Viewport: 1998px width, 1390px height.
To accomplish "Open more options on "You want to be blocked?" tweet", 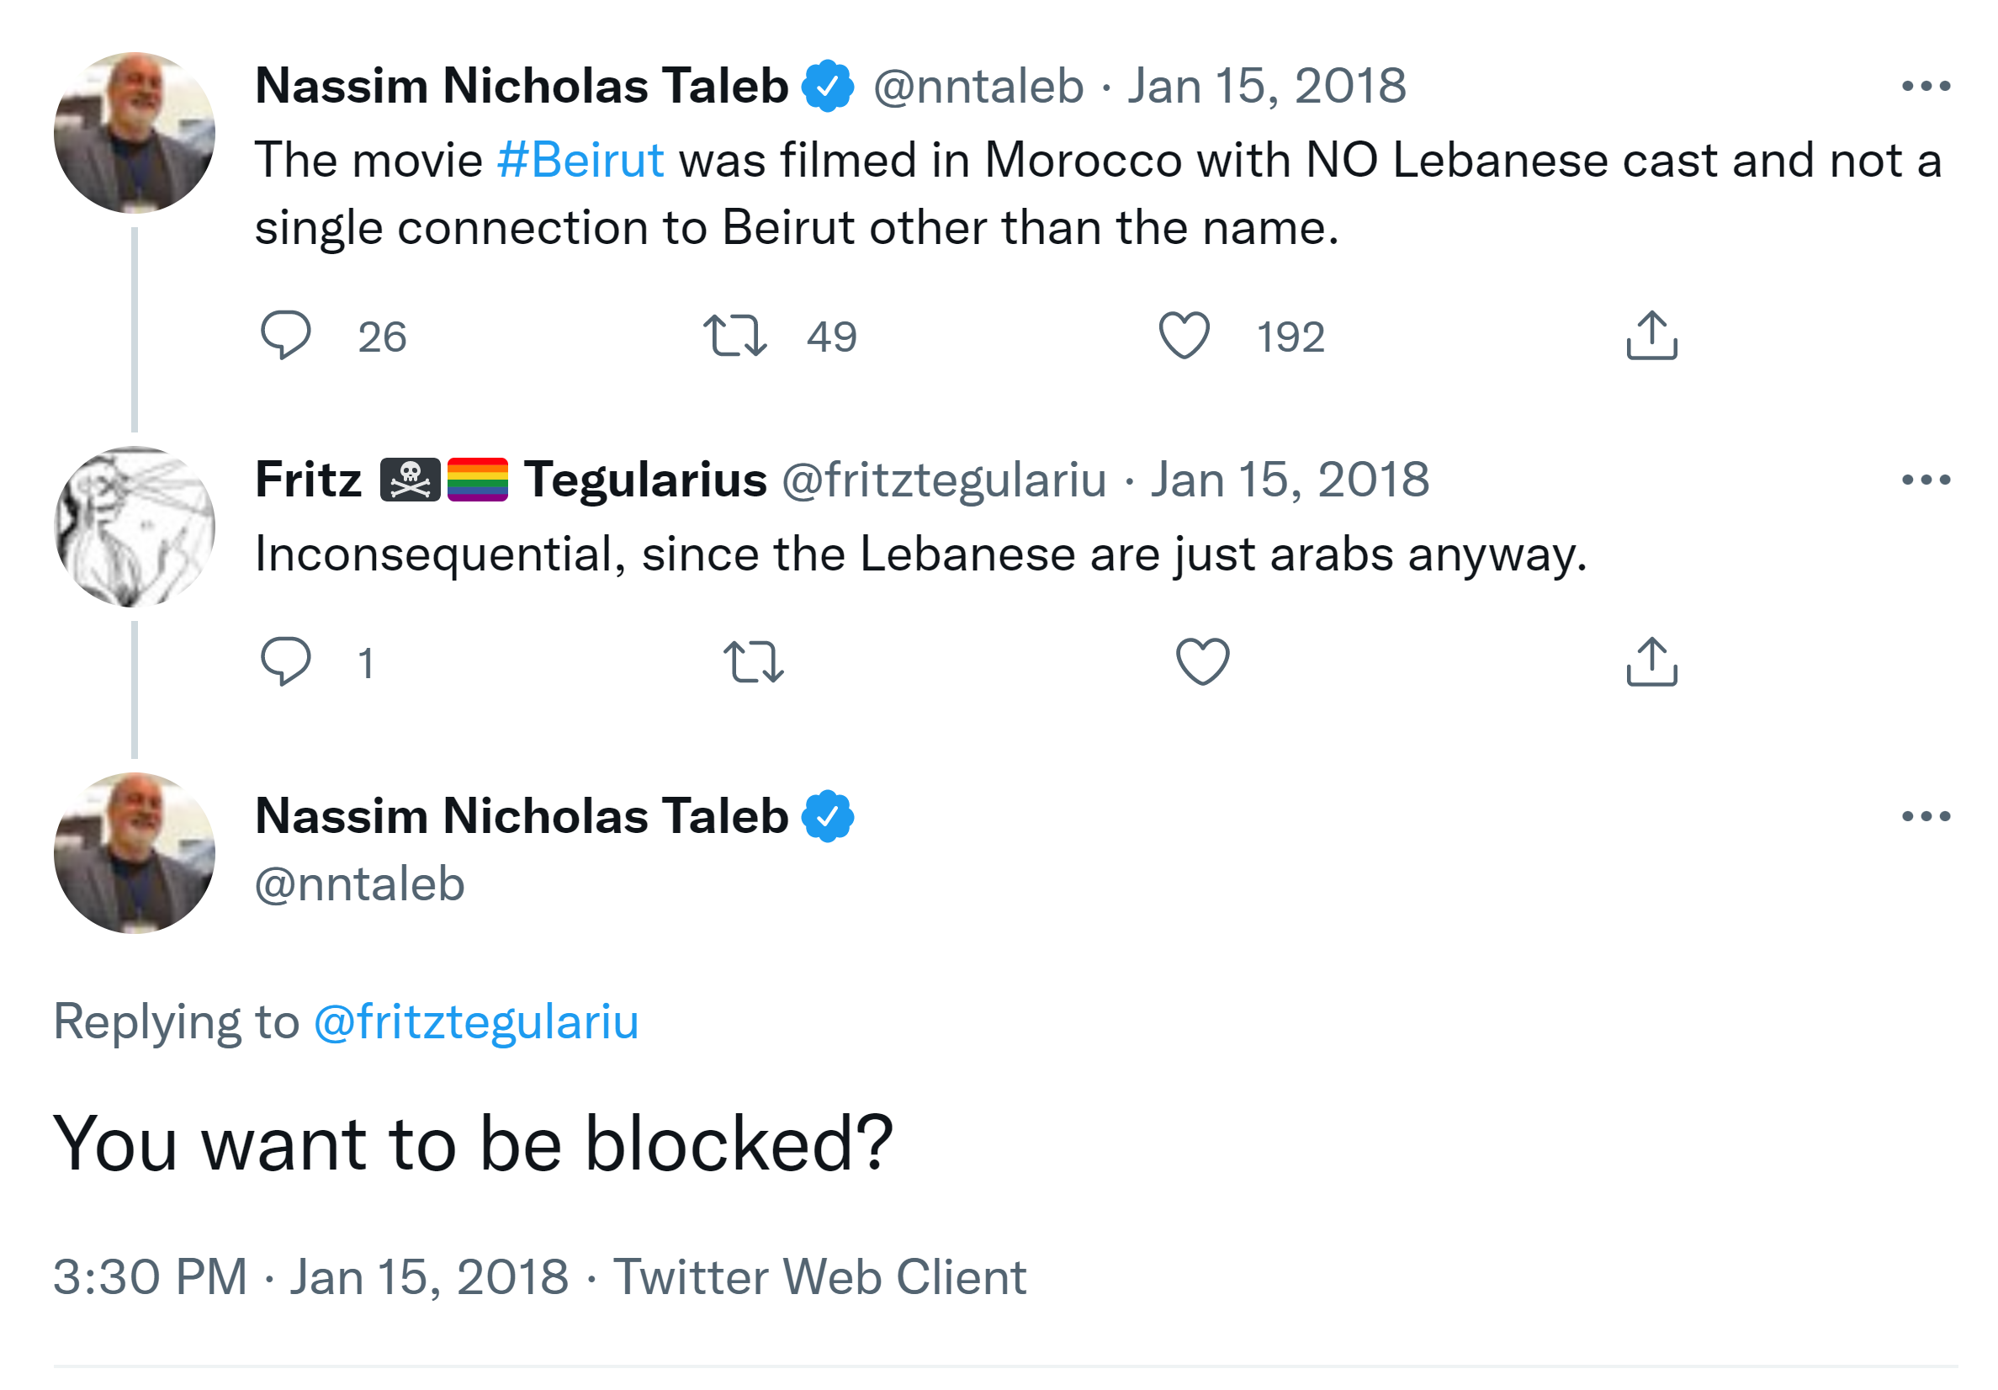I will point(1925,816).
